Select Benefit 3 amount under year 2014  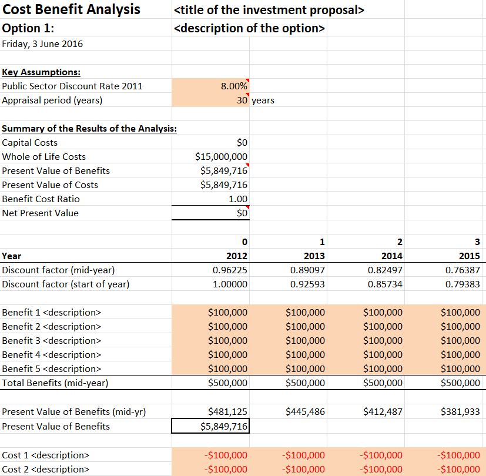[x=383, y=341]
